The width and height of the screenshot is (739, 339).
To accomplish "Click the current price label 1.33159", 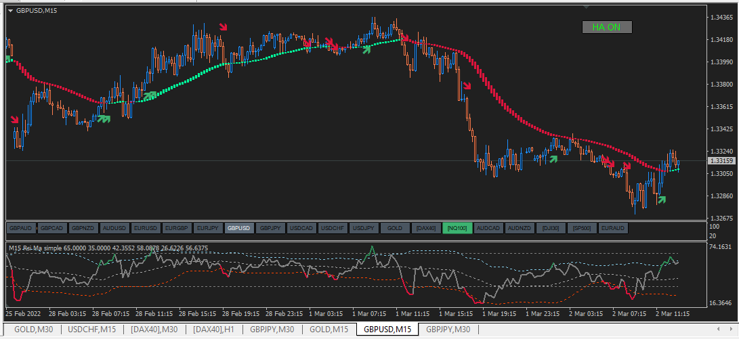I will click(x=721, y=161).
